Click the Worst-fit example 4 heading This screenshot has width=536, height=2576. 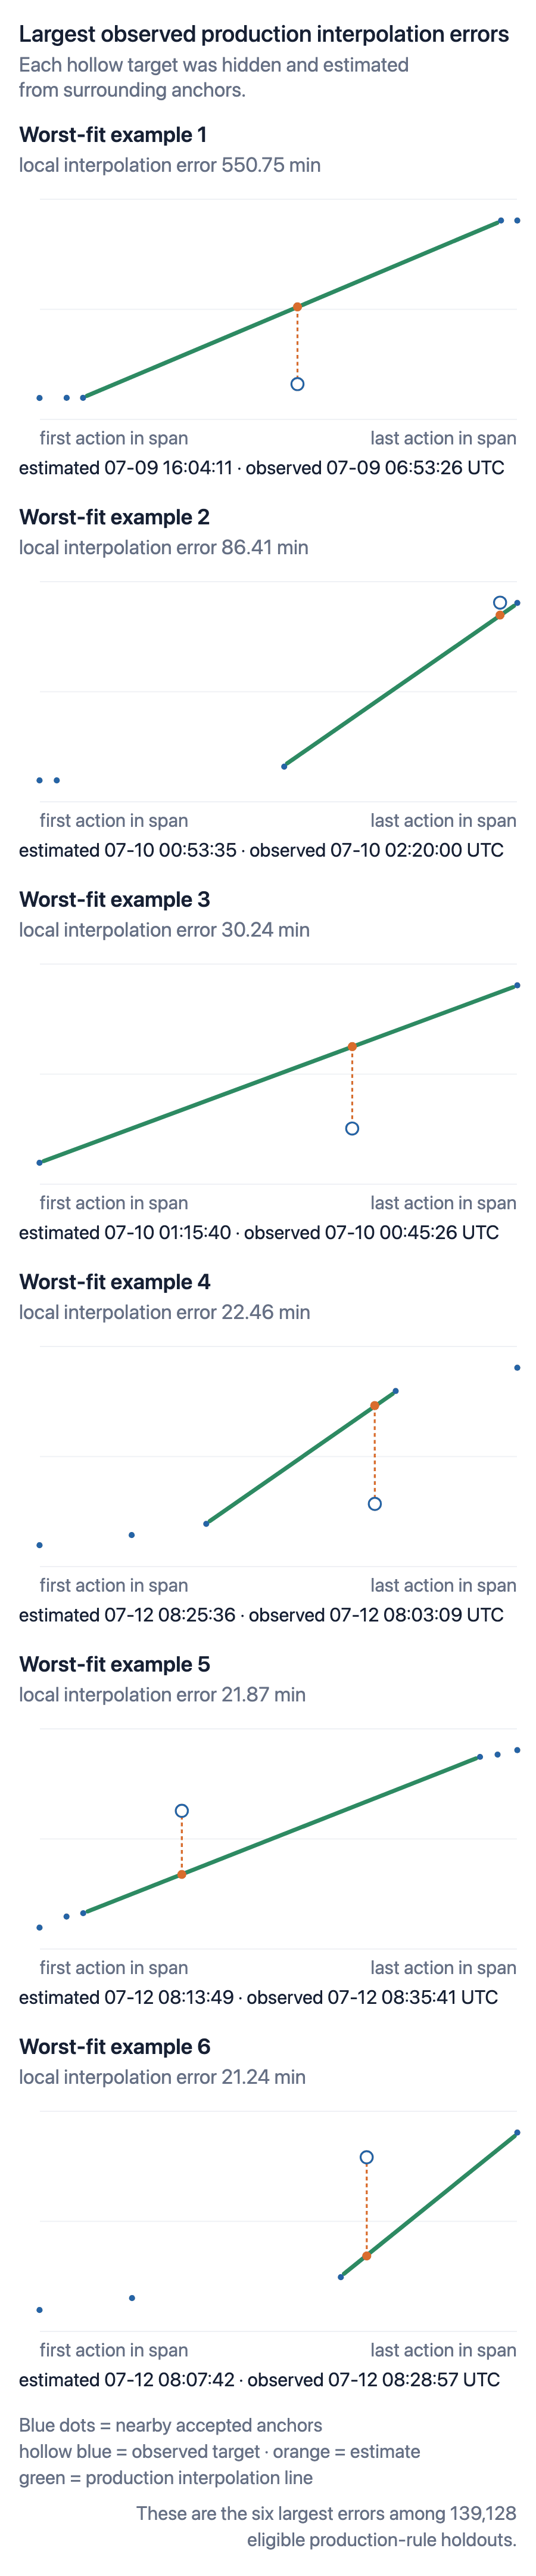tap(115, 1282)
